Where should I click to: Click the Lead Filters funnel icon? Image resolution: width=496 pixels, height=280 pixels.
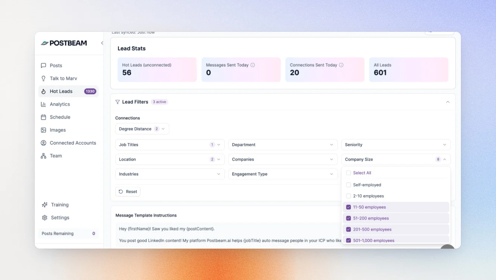tap(117, 102)
